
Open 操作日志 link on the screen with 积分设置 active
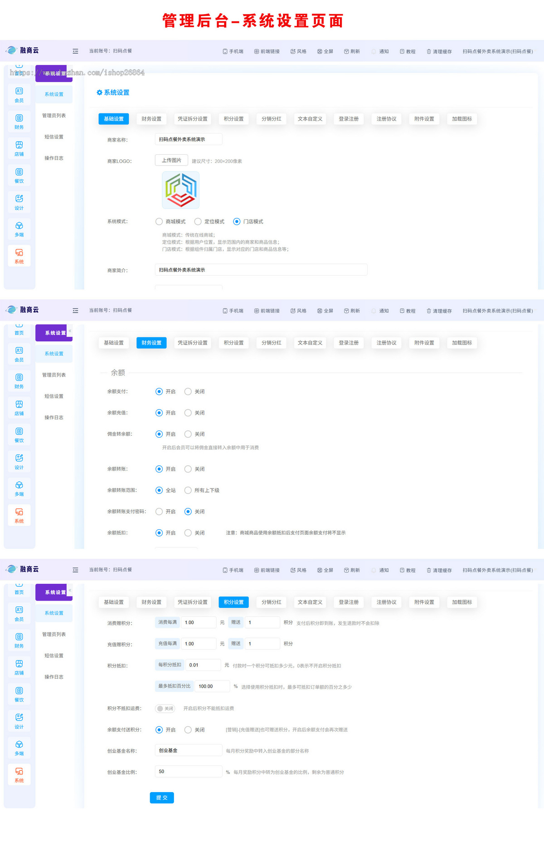(x=54, y=677)
